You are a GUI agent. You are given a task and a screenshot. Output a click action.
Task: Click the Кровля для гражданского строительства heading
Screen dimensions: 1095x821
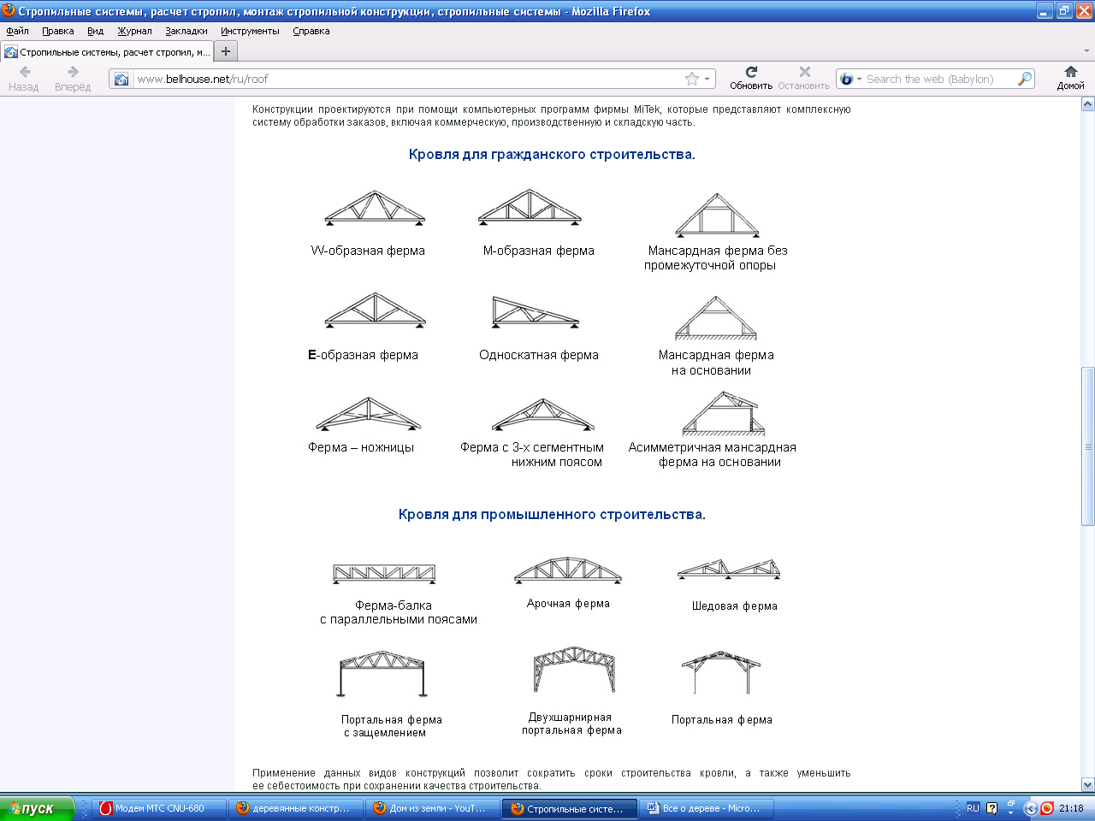tap(552, 155)
